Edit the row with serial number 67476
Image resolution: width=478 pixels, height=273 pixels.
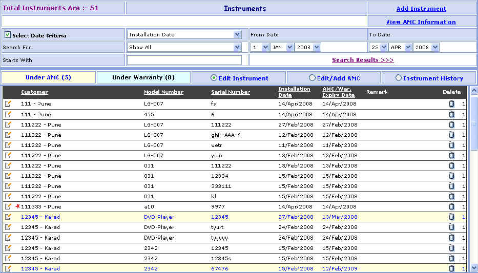pyautogui.click(x=8, y=268)
